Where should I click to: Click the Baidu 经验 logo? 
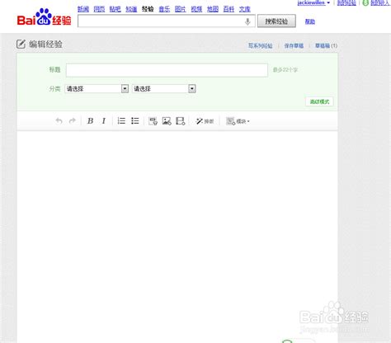coord(44,17)
